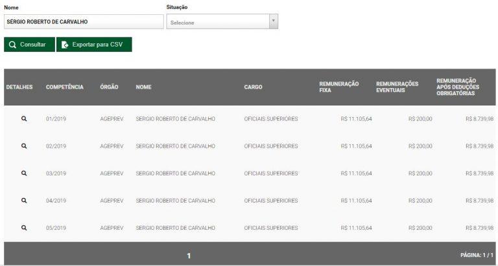Select the Cargo column header
Viewport: 498px width, 266px height.
click(253, 87)
